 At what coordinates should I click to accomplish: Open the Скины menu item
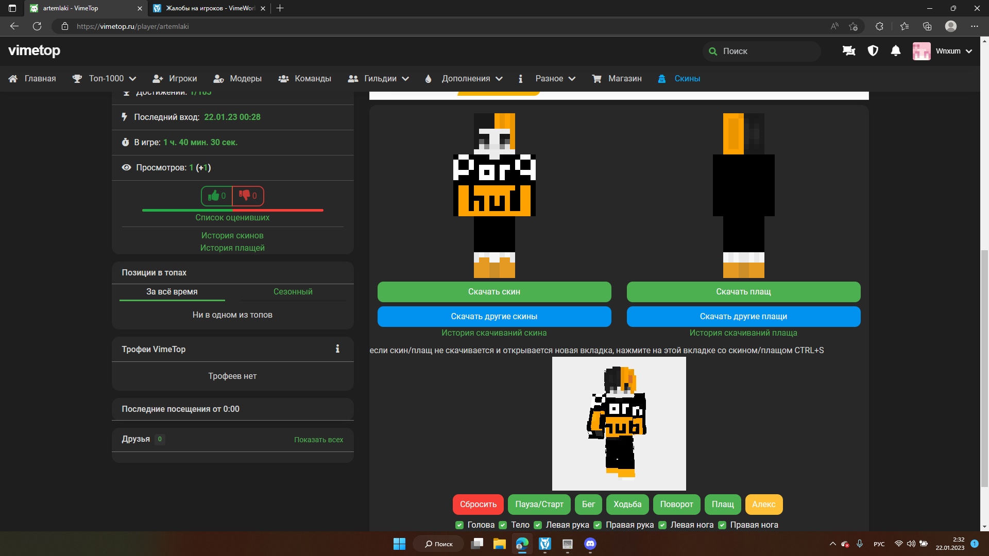click(687, 78)
